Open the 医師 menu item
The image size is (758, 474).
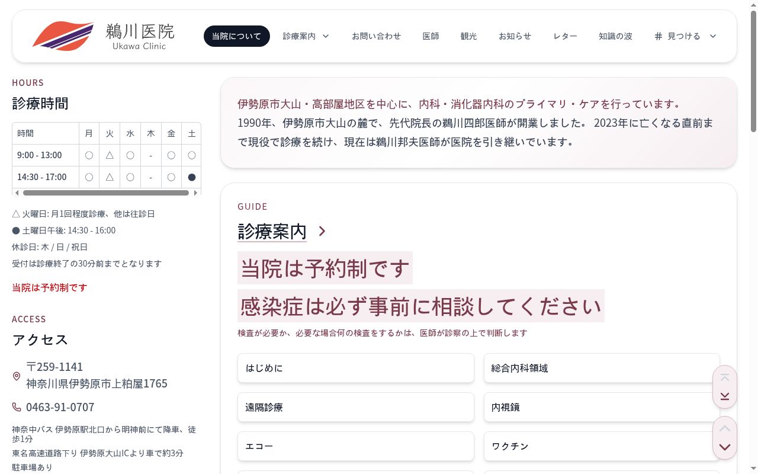[431, 36]
